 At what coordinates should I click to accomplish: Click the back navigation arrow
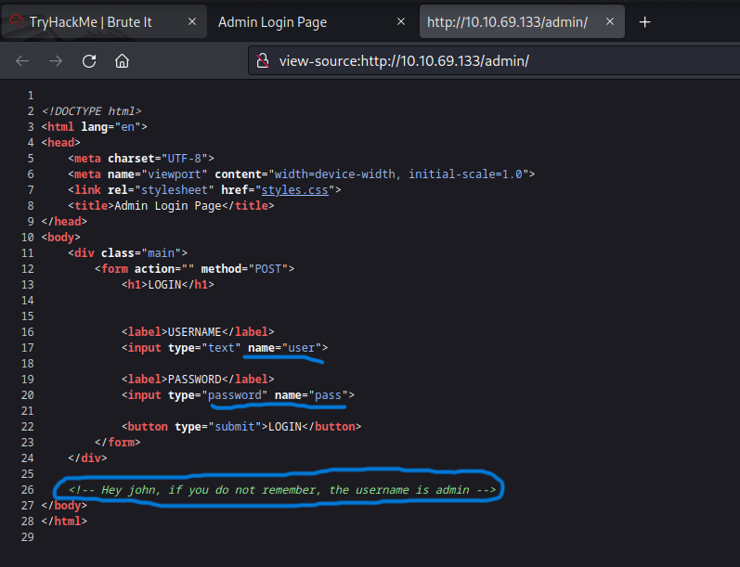pyautogui.click(x=22, y=61)
